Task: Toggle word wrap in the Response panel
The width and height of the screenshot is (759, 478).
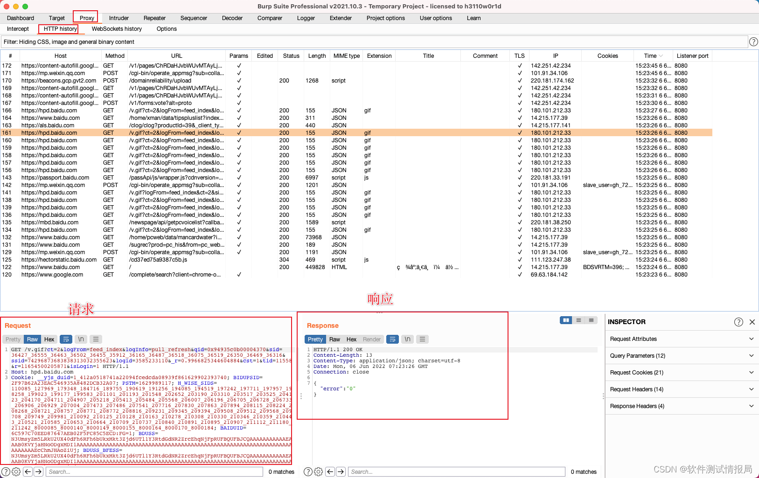Action: [393, 339]
